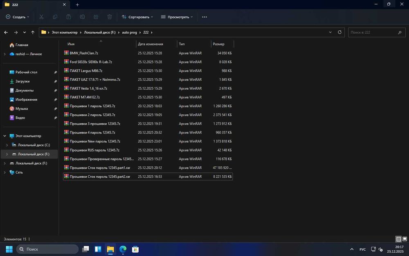This screenshot has width=409, height=256.
Task: Click the archive icon of BMW_FlashClan.7z
Action: 67,53
